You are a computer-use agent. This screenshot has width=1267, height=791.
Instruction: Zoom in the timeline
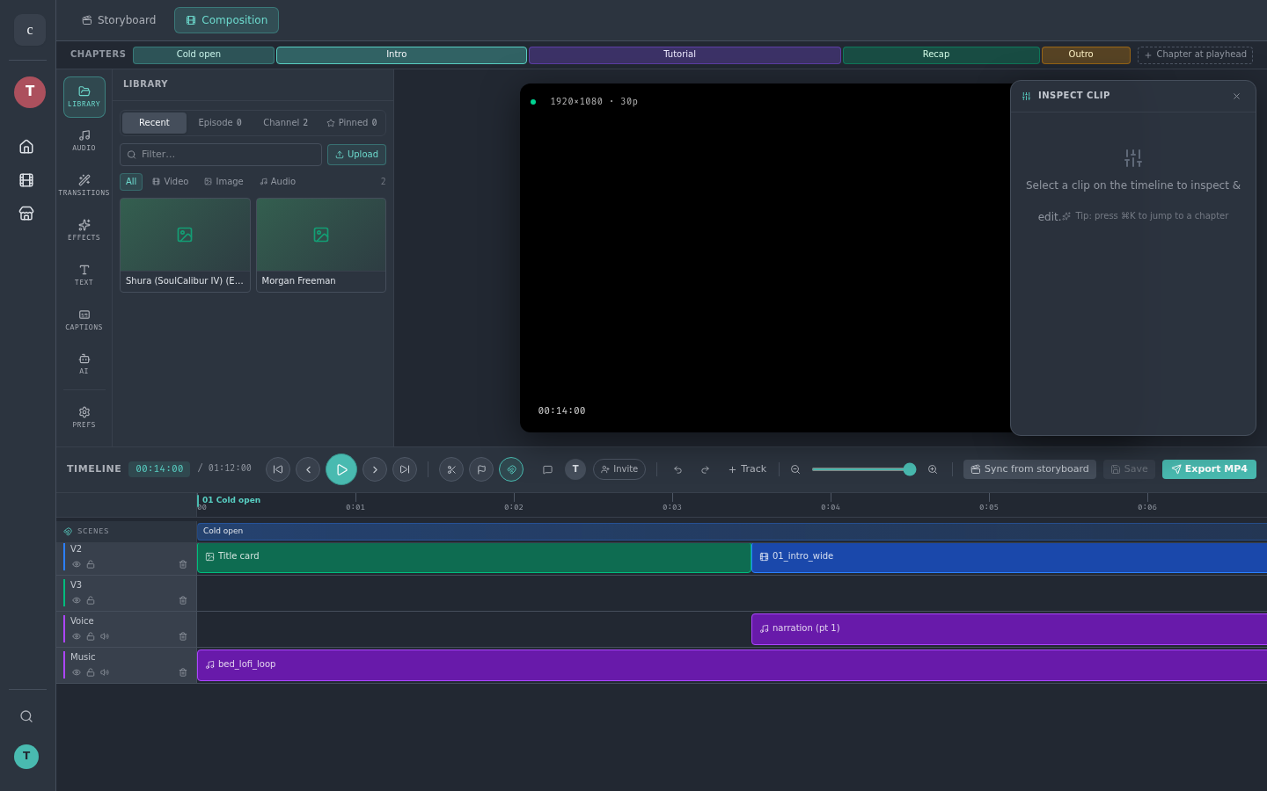click(933, 469)
